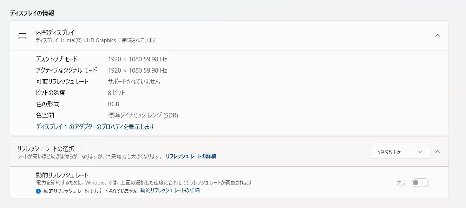The width and height of the screenshot is (466, 208).
Task: Click the 8 ビット depth value
Action: pyautogui.click(x=117, y=93)
